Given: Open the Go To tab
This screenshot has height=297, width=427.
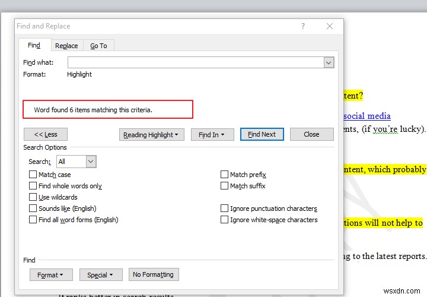Looking at the screenshot, I should click(x=98, y=46).
